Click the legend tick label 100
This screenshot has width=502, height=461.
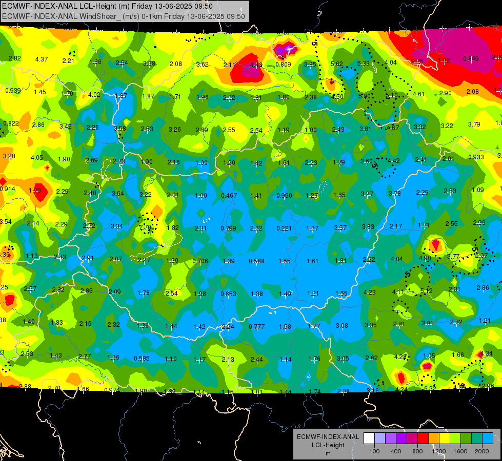(x=374, y=451)
